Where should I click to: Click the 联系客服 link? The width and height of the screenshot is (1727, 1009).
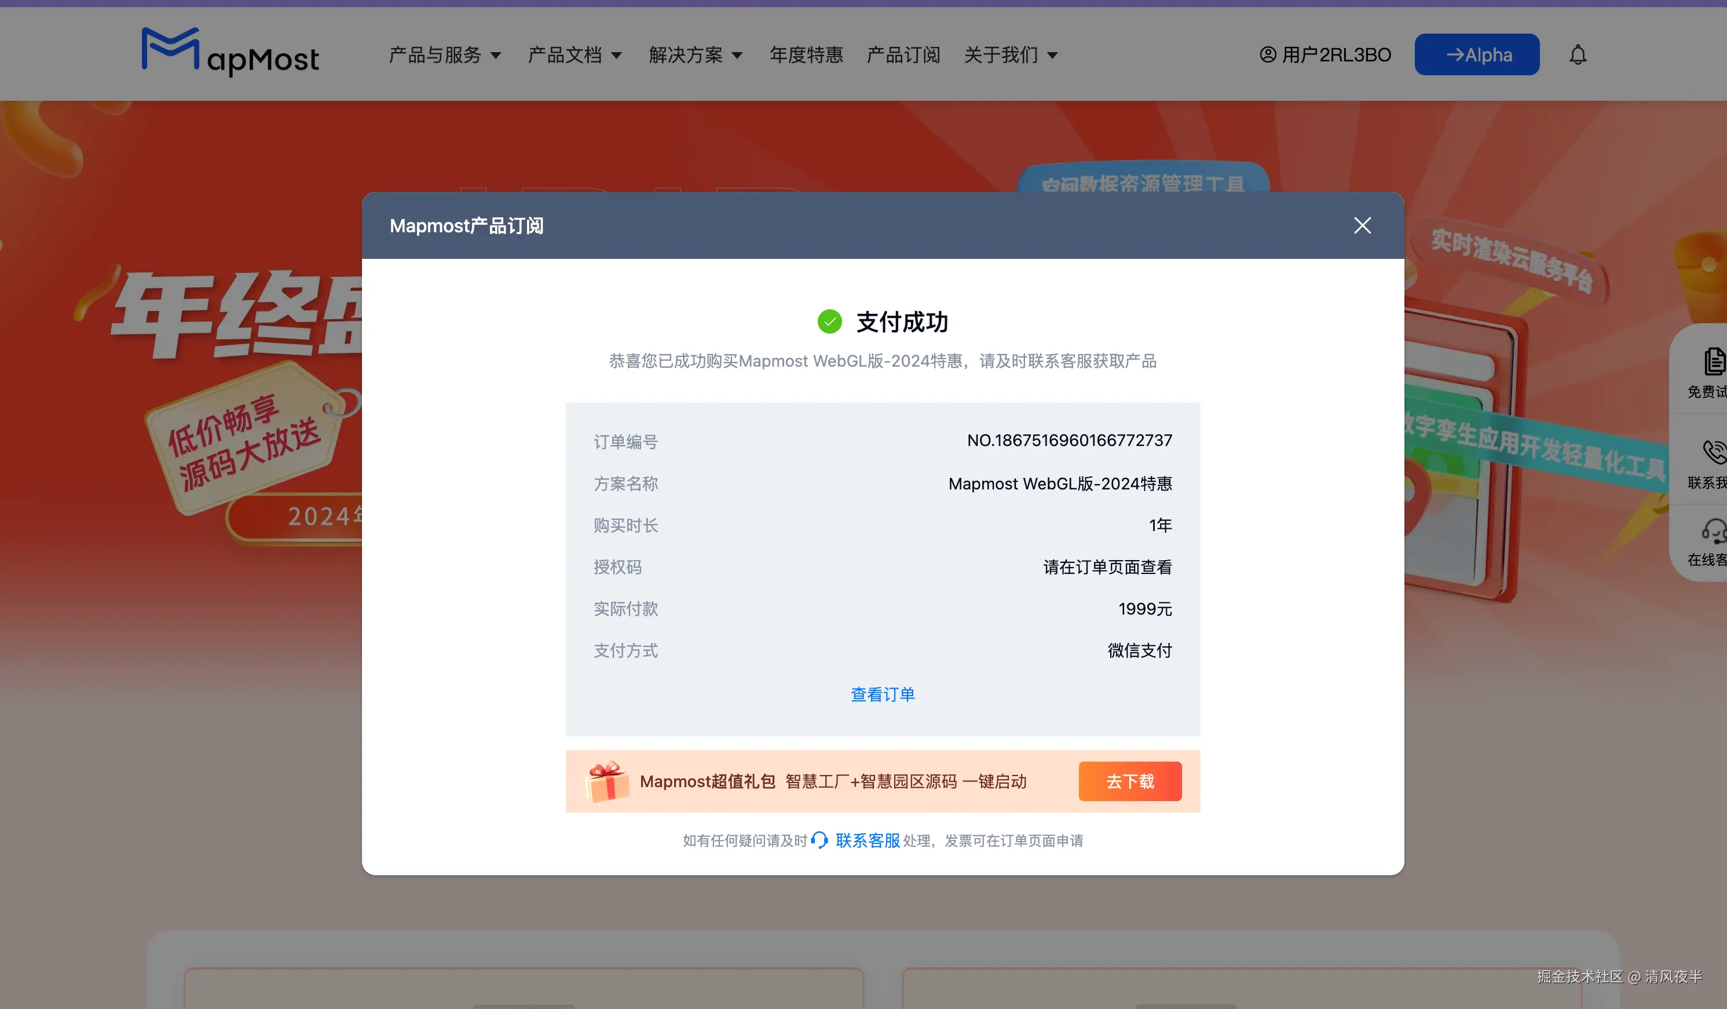[867, 840]
